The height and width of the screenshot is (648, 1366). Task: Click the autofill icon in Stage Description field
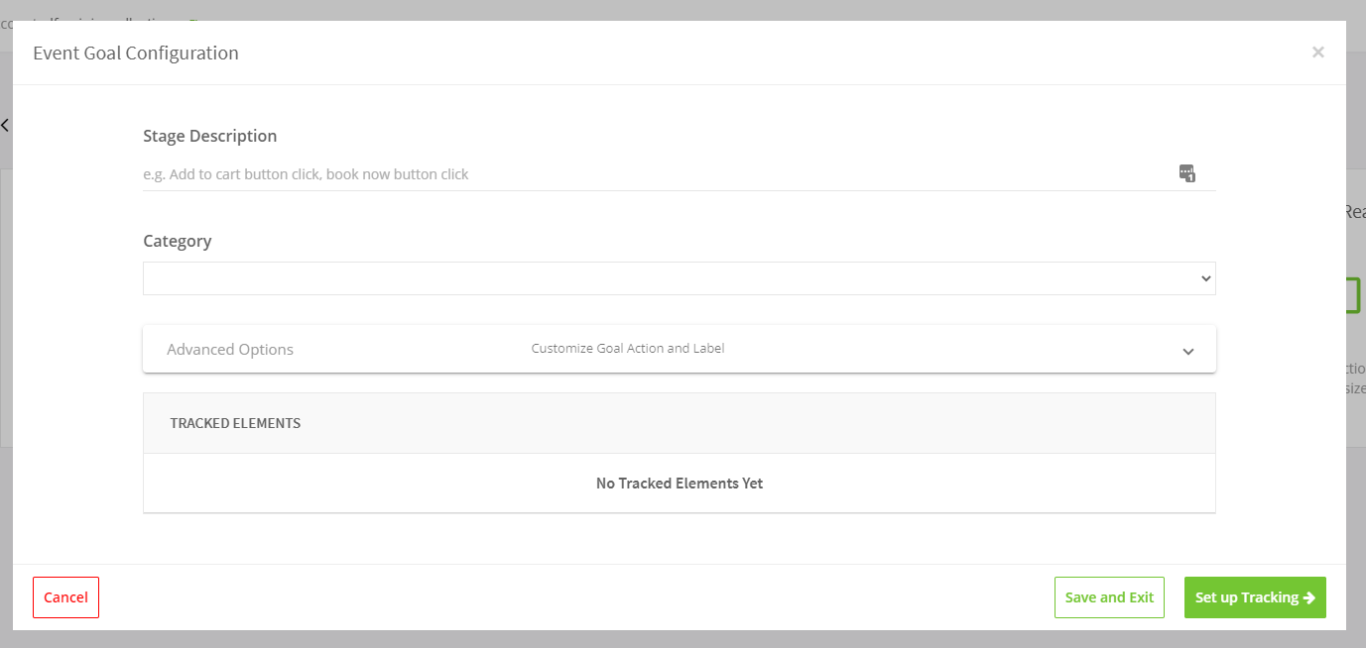(1186, 173)
